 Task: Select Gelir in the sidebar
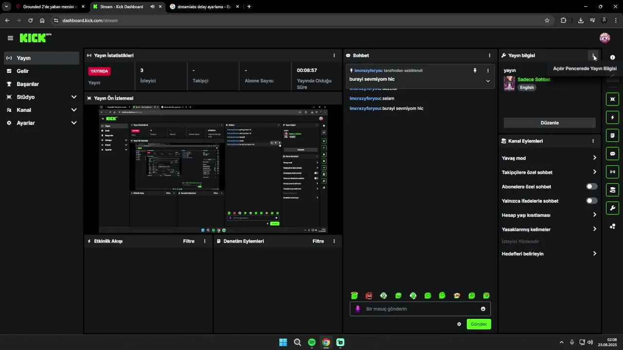[41, 71]
